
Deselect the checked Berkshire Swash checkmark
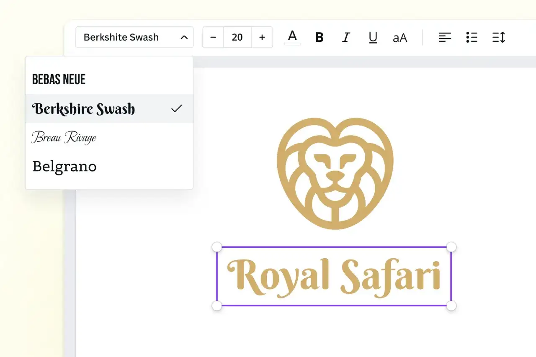[x=177, y=108]
